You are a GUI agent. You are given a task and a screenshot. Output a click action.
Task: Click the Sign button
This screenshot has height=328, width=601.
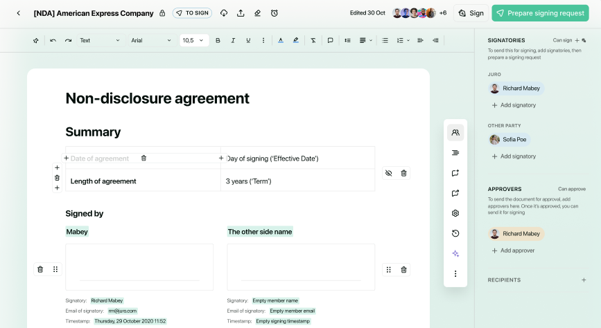tap(471, 13)
